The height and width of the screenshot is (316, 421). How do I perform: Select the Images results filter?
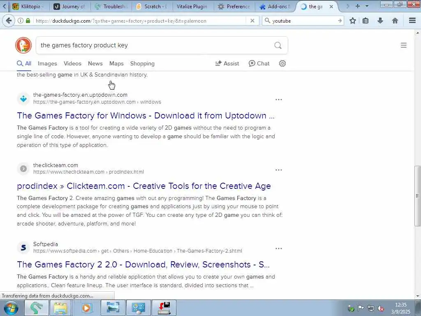[x=47, y=63]
